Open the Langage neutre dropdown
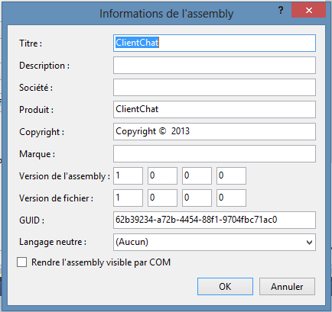 (214, 242)
